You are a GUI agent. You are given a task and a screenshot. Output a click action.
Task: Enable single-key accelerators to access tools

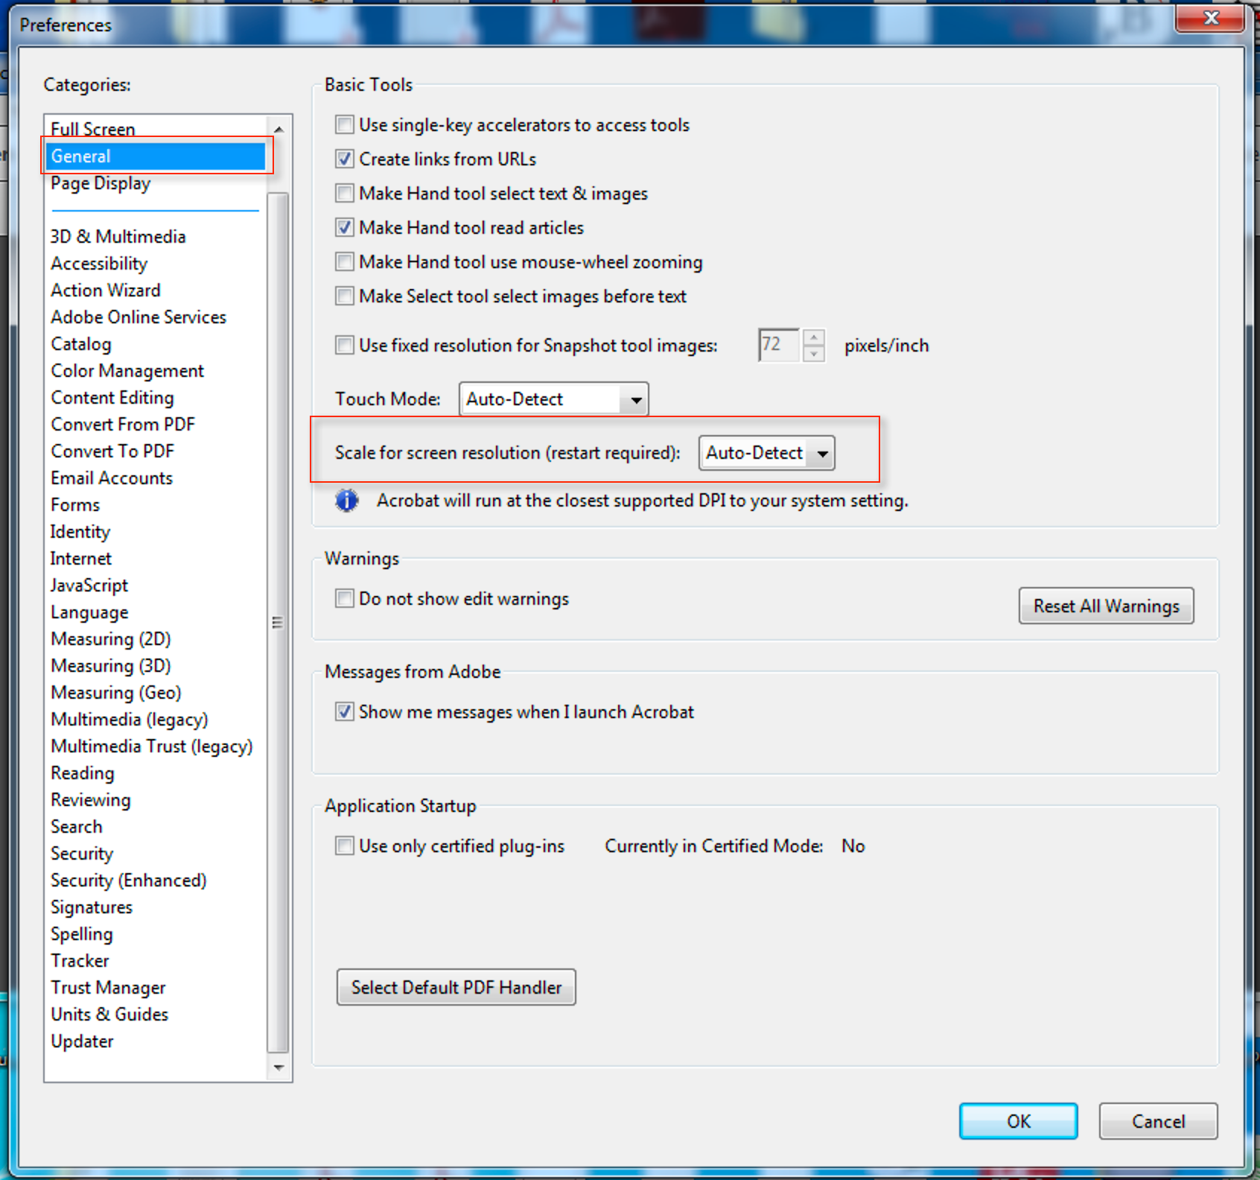[x=343, y=125]
